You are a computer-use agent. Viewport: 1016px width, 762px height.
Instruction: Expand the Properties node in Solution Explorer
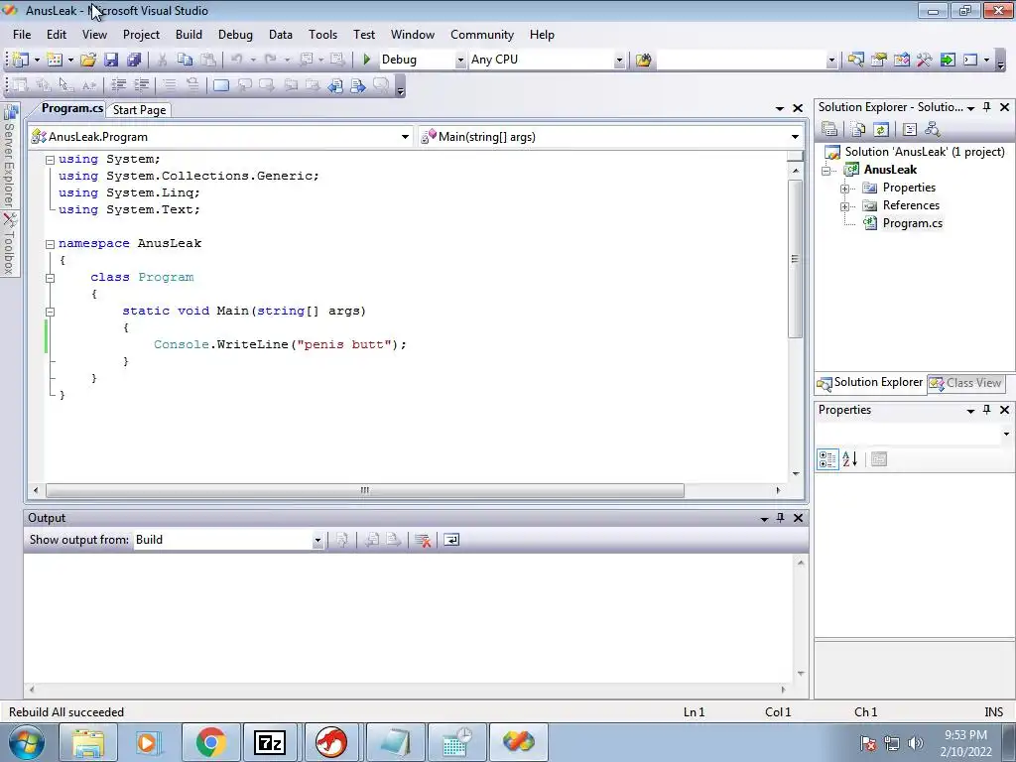tap(845, 189)
